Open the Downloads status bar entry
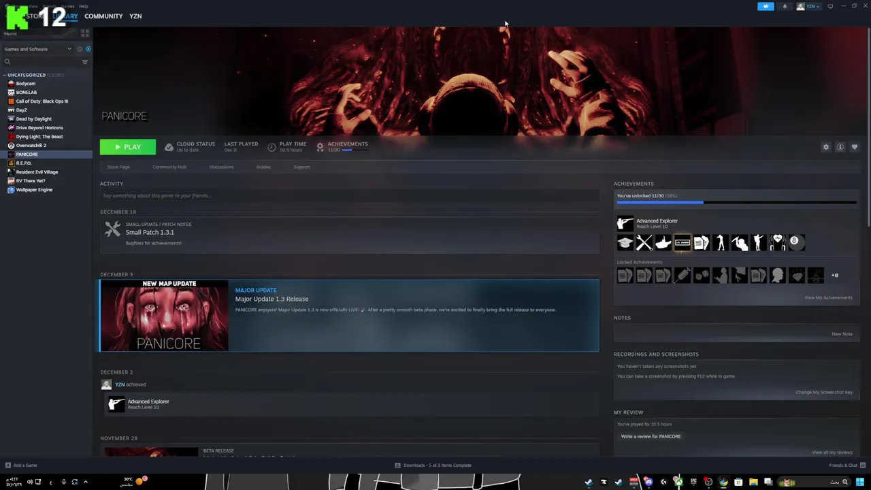The image size is (871, 490). click(x=433, y=465)
